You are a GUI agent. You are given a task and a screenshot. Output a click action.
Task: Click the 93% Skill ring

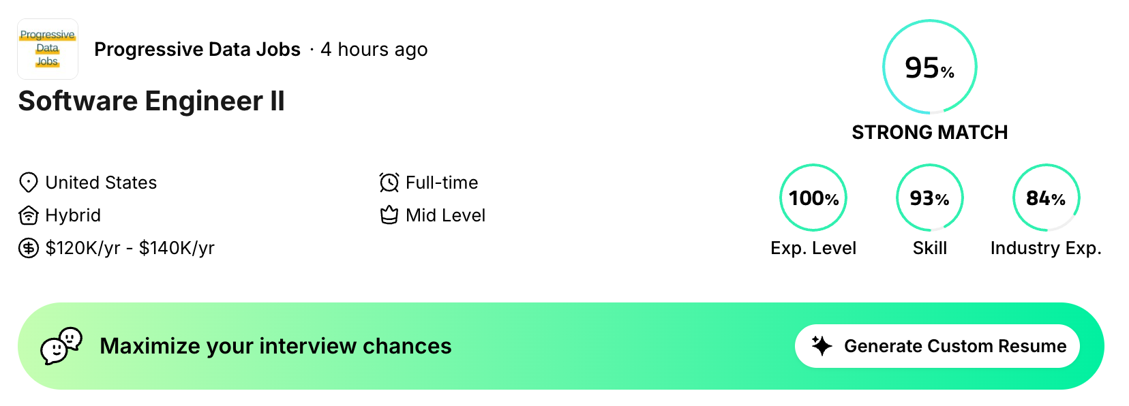click(930, 198)
